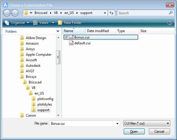This screenshot has height=140, width=177.
Task: Select the default.cui file name
Action: [x=82, y=43]
